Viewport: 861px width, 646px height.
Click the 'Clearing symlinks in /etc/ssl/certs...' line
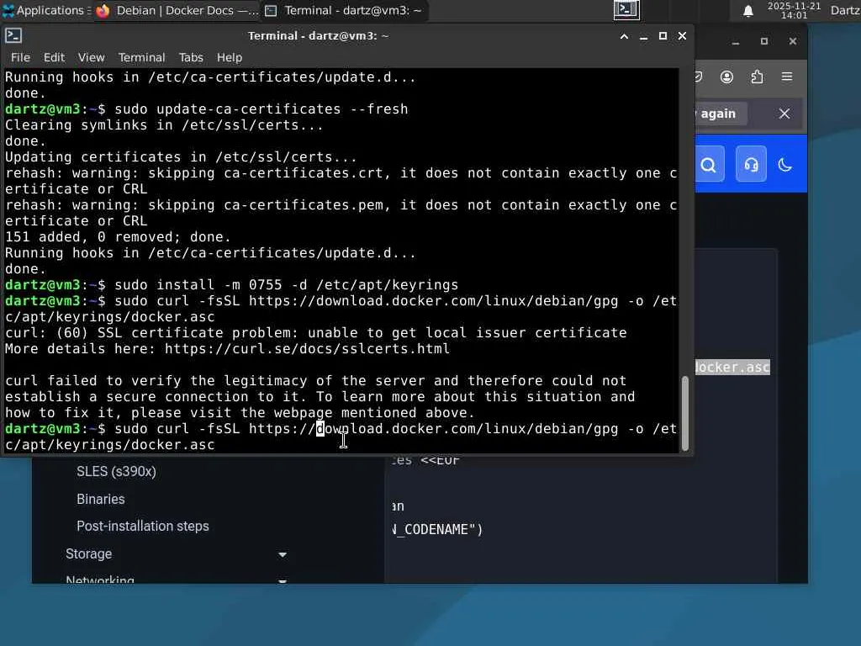tap(164, 125)
